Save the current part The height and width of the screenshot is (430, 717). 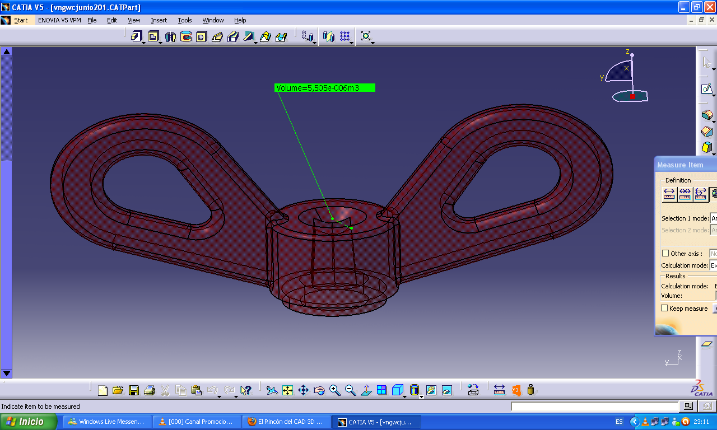pyautogui.click(x=134, y=390)
